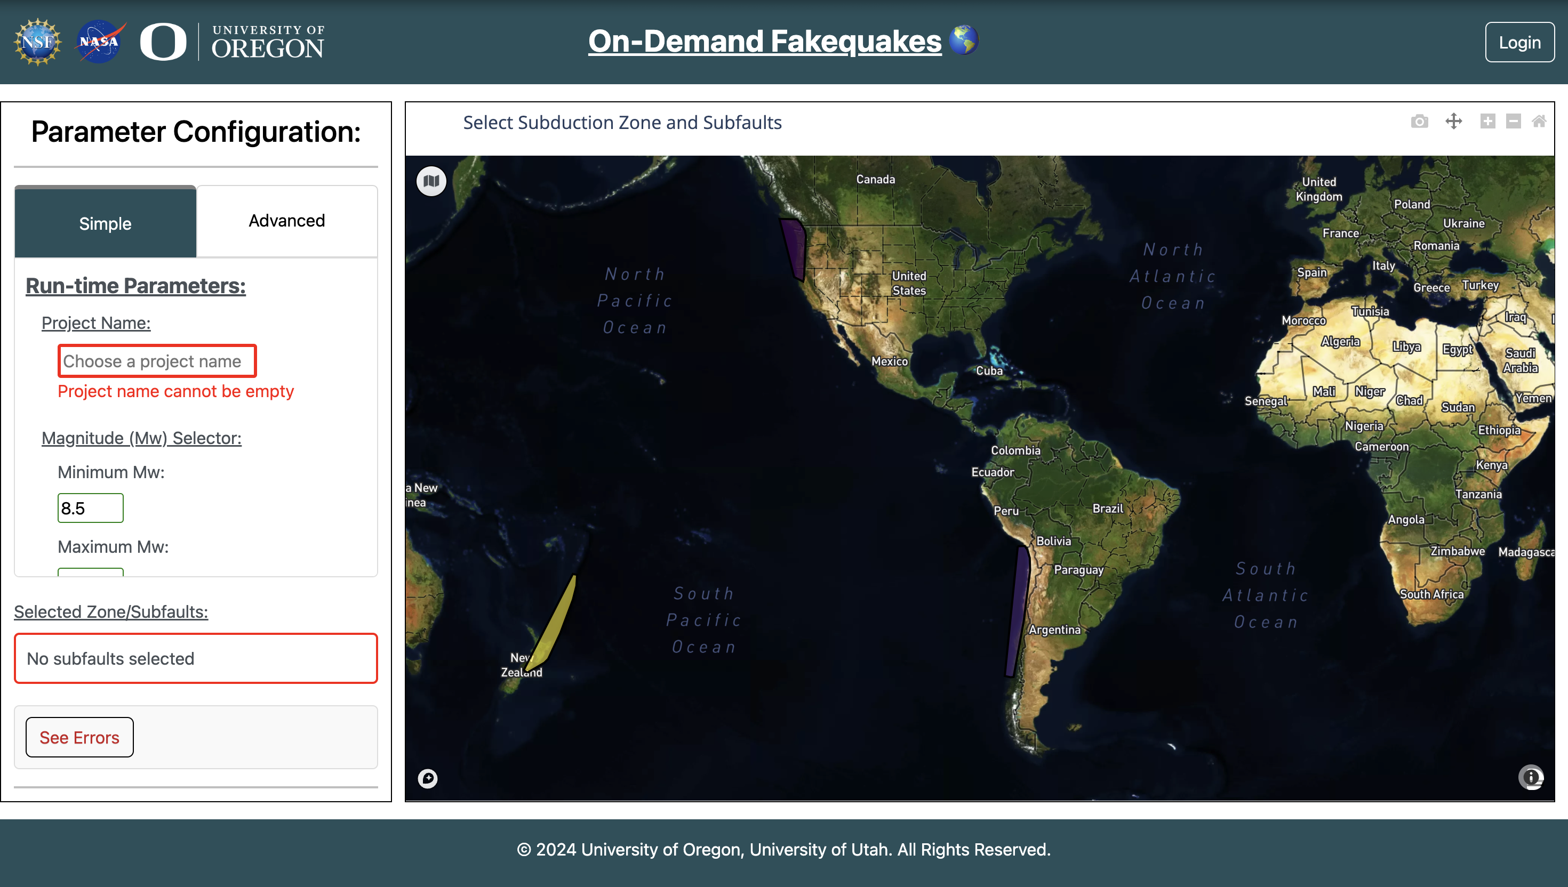Zoom out with the minus icon
The width and height of the screenshot is (1568, 887).
(1513, 121)
